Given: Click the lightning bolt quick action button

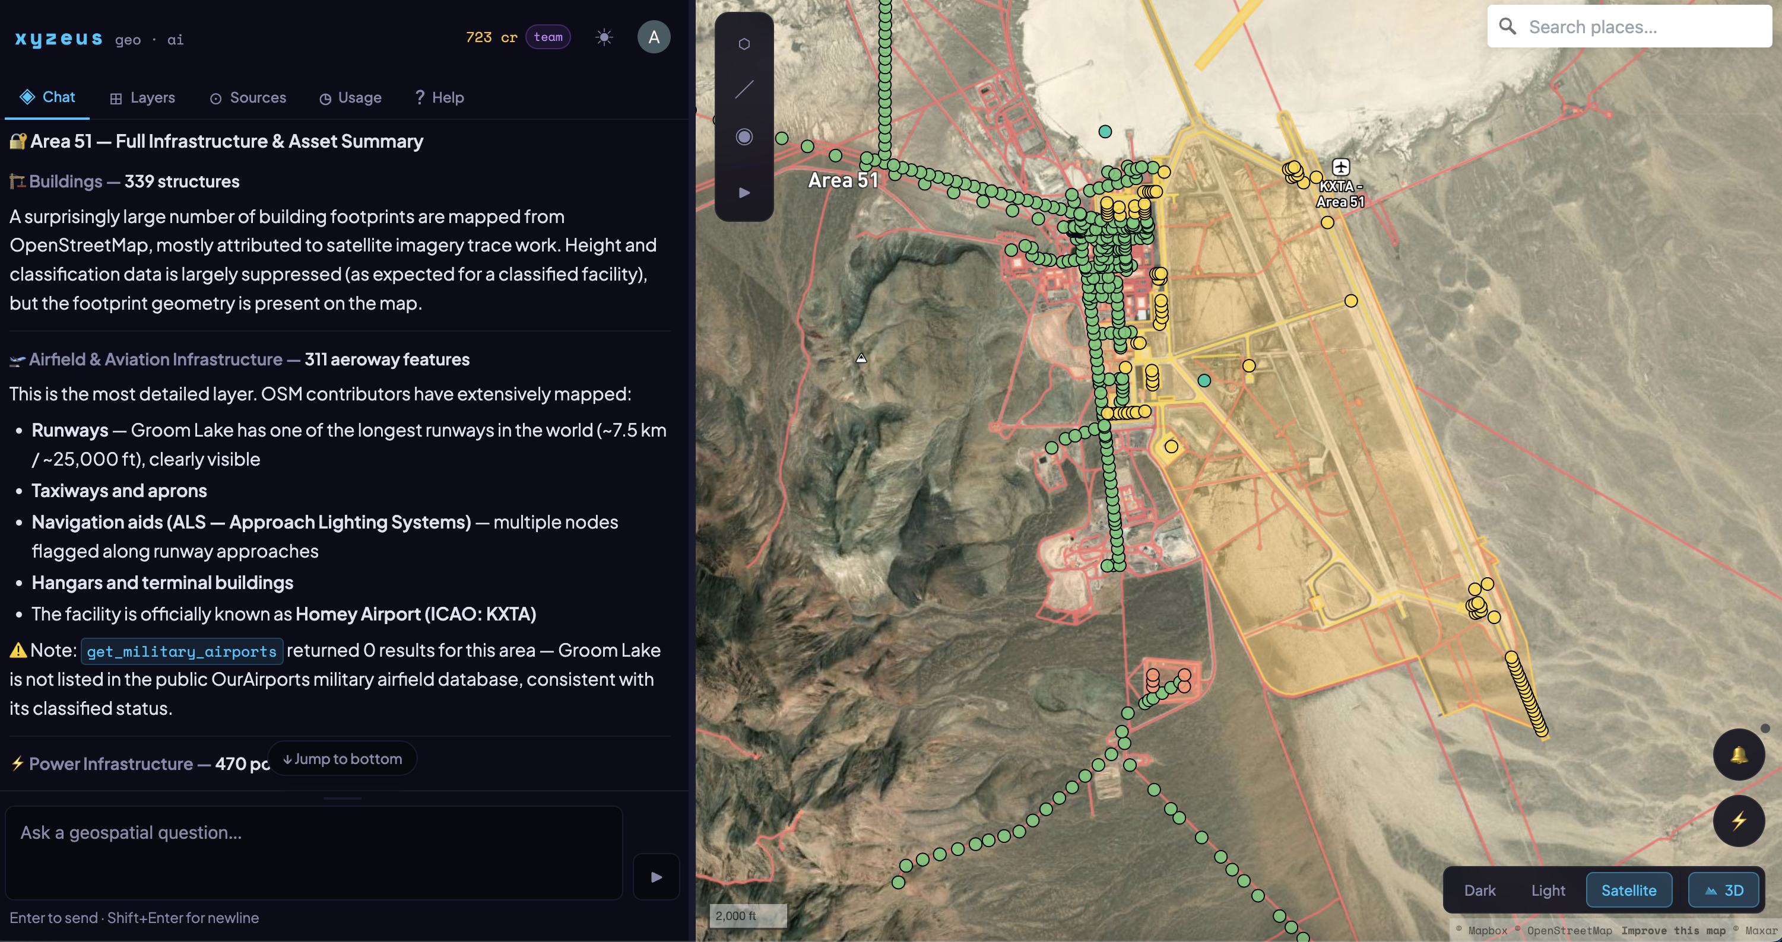Looking at the screenshot, I should pos(1739,821).
